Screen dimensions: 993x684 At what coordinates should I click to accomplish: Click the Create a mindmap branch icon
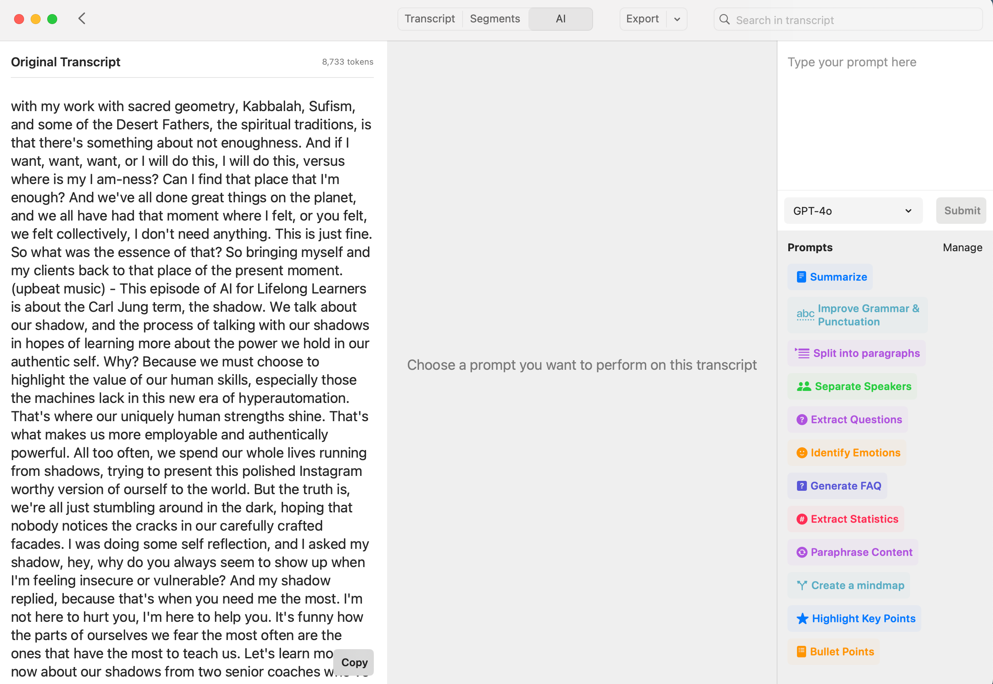click(x=802, y=585)
